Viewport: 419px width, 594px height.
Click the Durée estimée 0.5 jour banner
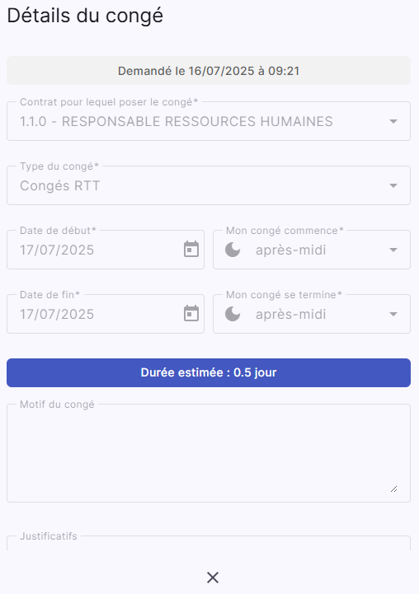tap(209, 372)
